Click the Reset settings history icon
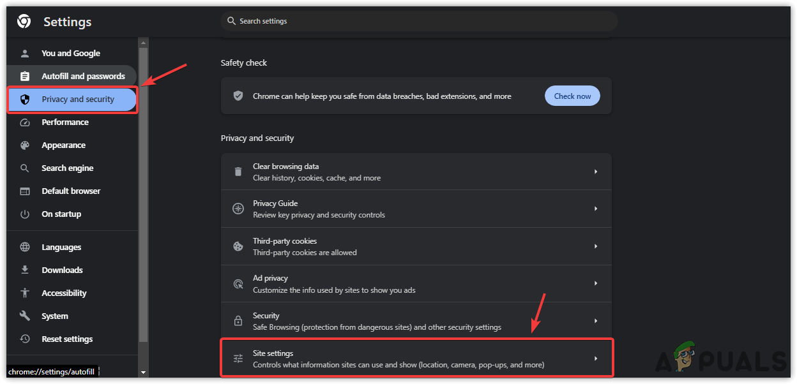 (25, 339)
